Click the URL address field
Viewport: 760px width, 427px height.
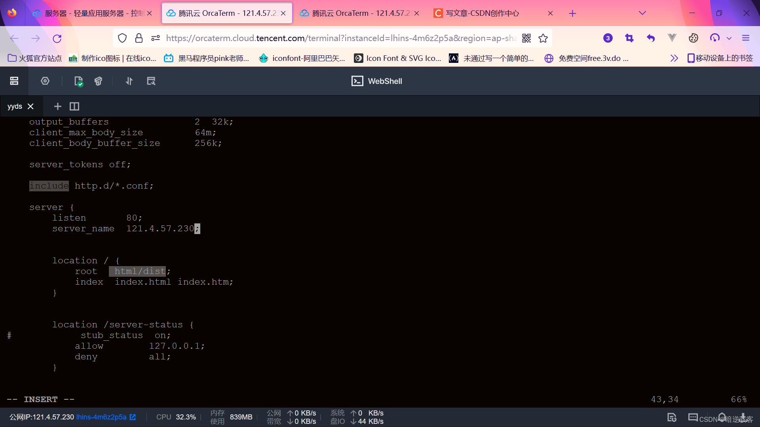[340, 38]
